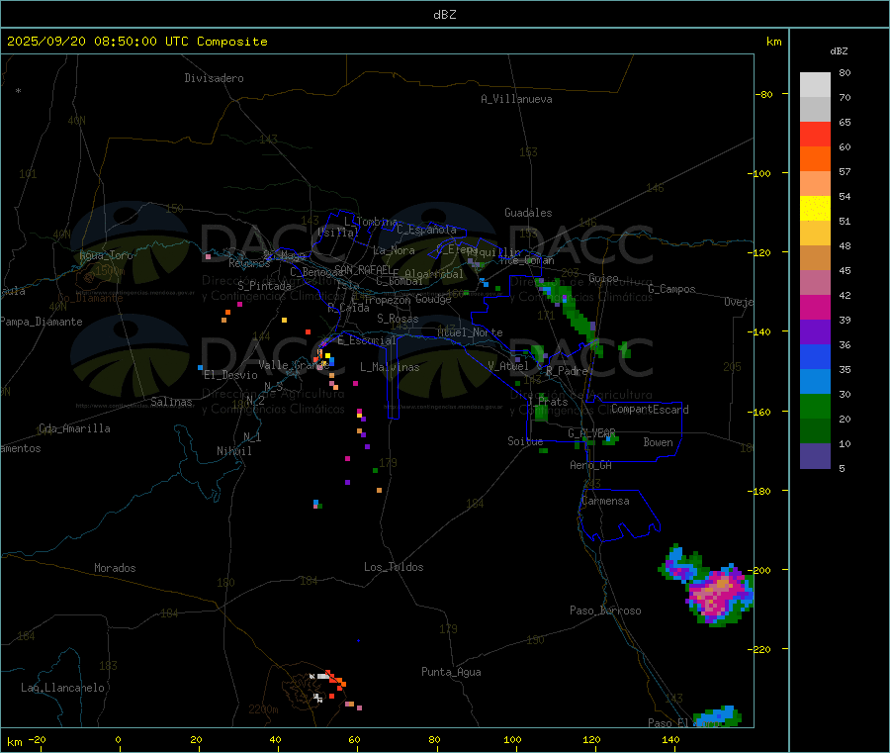The height and width of the screenshot is (753, 890).
Task: Click the 'Divisadero' map label
Action: 214,78
